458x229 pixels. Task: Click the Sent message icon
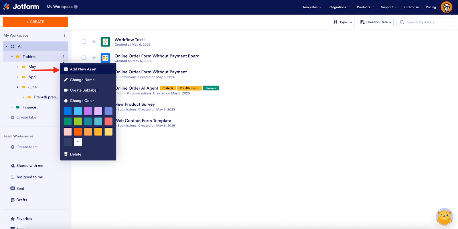[x=13, y=188]
